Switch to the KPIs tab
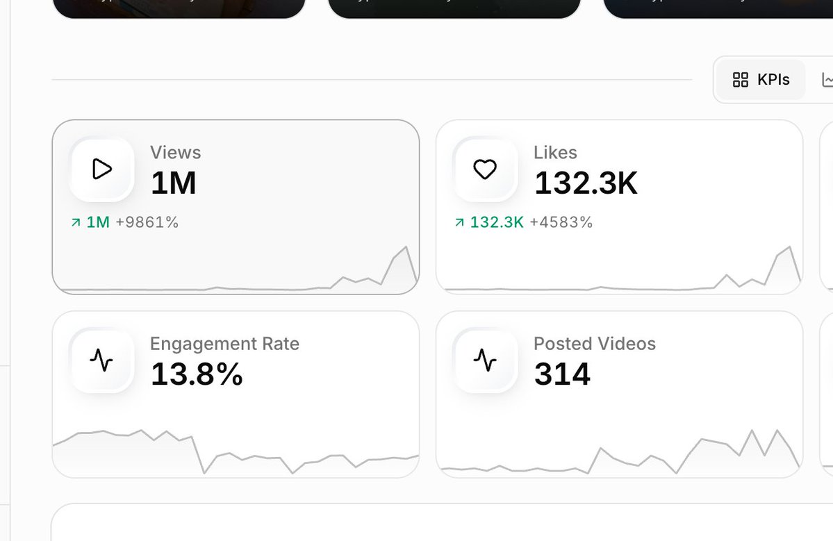833x541 pixels. 761,80
